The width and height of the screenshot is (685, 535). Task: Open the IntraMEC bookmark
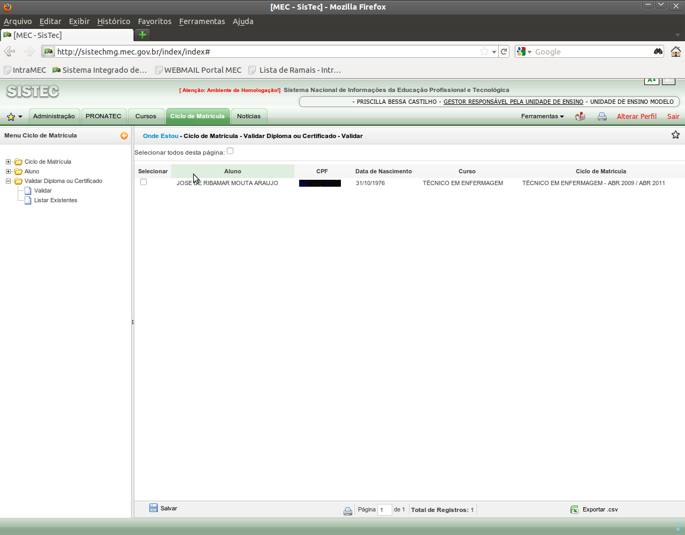[25, 70]
